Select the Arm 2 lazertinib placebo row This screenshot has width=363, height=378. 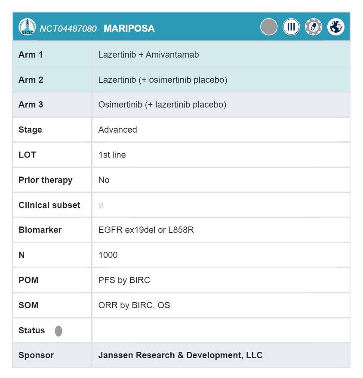pyautogui.click(x=163, y=80)
